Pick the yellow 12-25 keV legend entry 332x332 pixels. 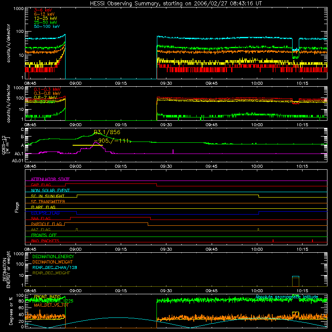point(46,18)
